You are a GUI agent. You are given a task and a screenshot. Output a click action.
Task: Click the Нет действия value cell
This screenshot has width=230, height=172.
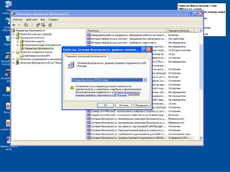point(176,39)
